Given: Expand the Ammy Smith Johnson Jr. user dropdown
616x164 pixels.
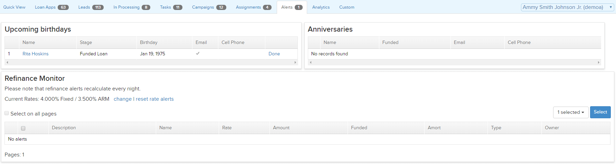Looking at the screenshot, I should 567,7.
